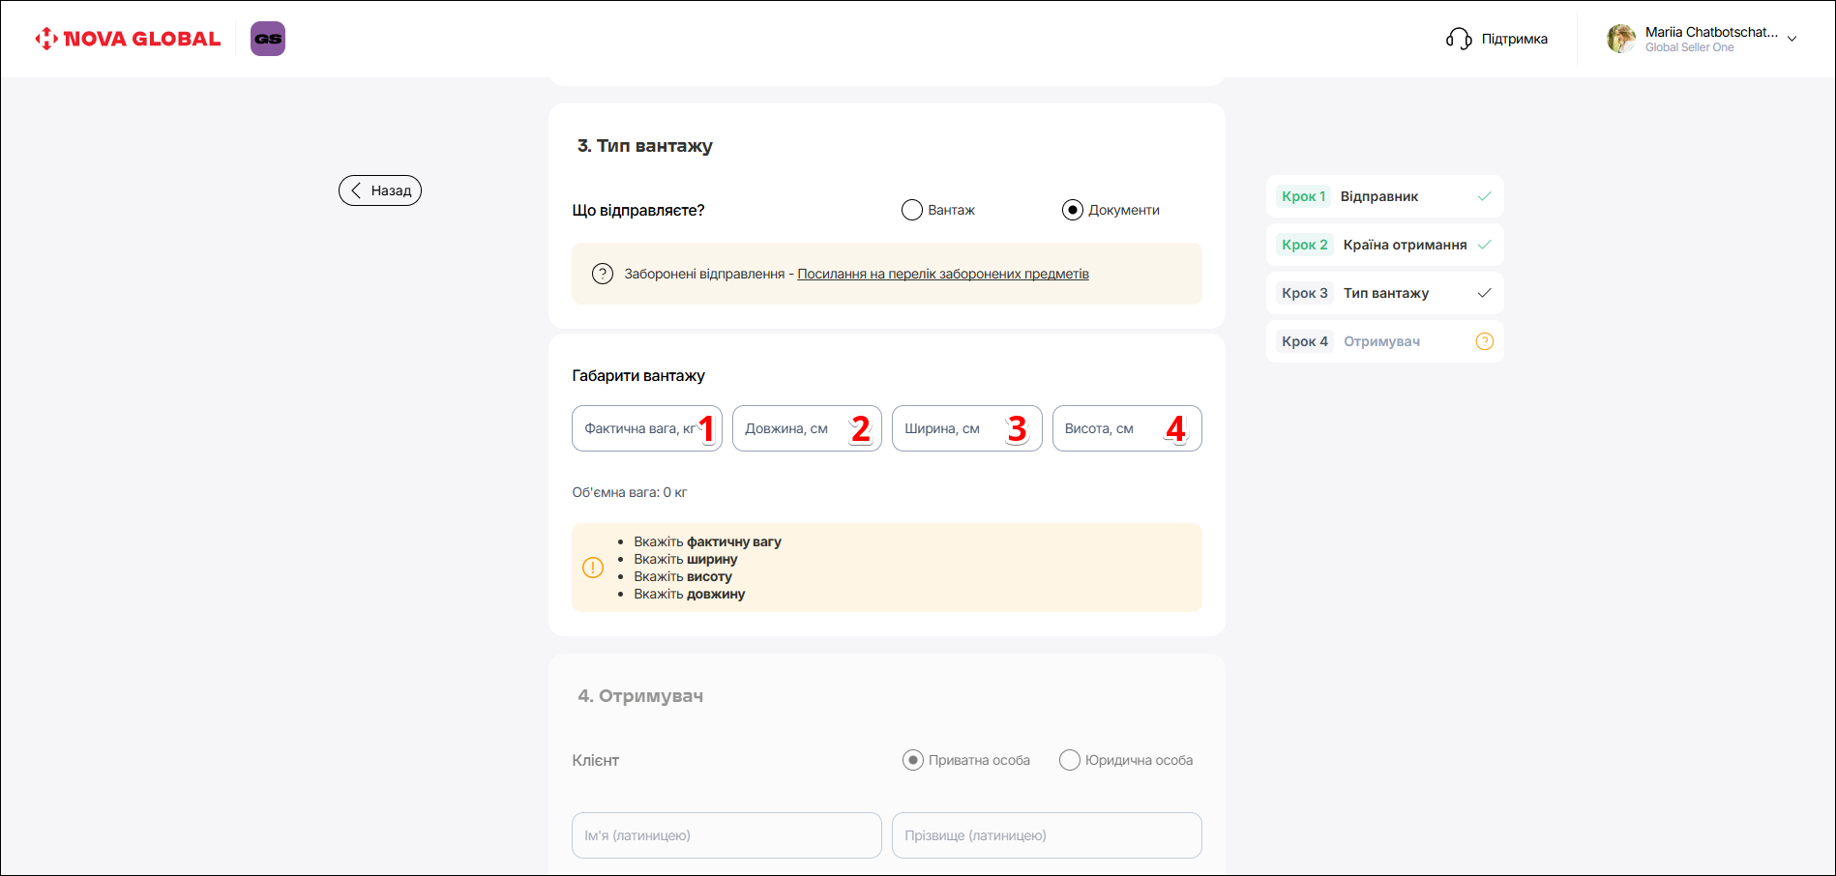Choose Юридична особа as client type
Viewport: 1836px width, 876px height.
point(1069,760)
